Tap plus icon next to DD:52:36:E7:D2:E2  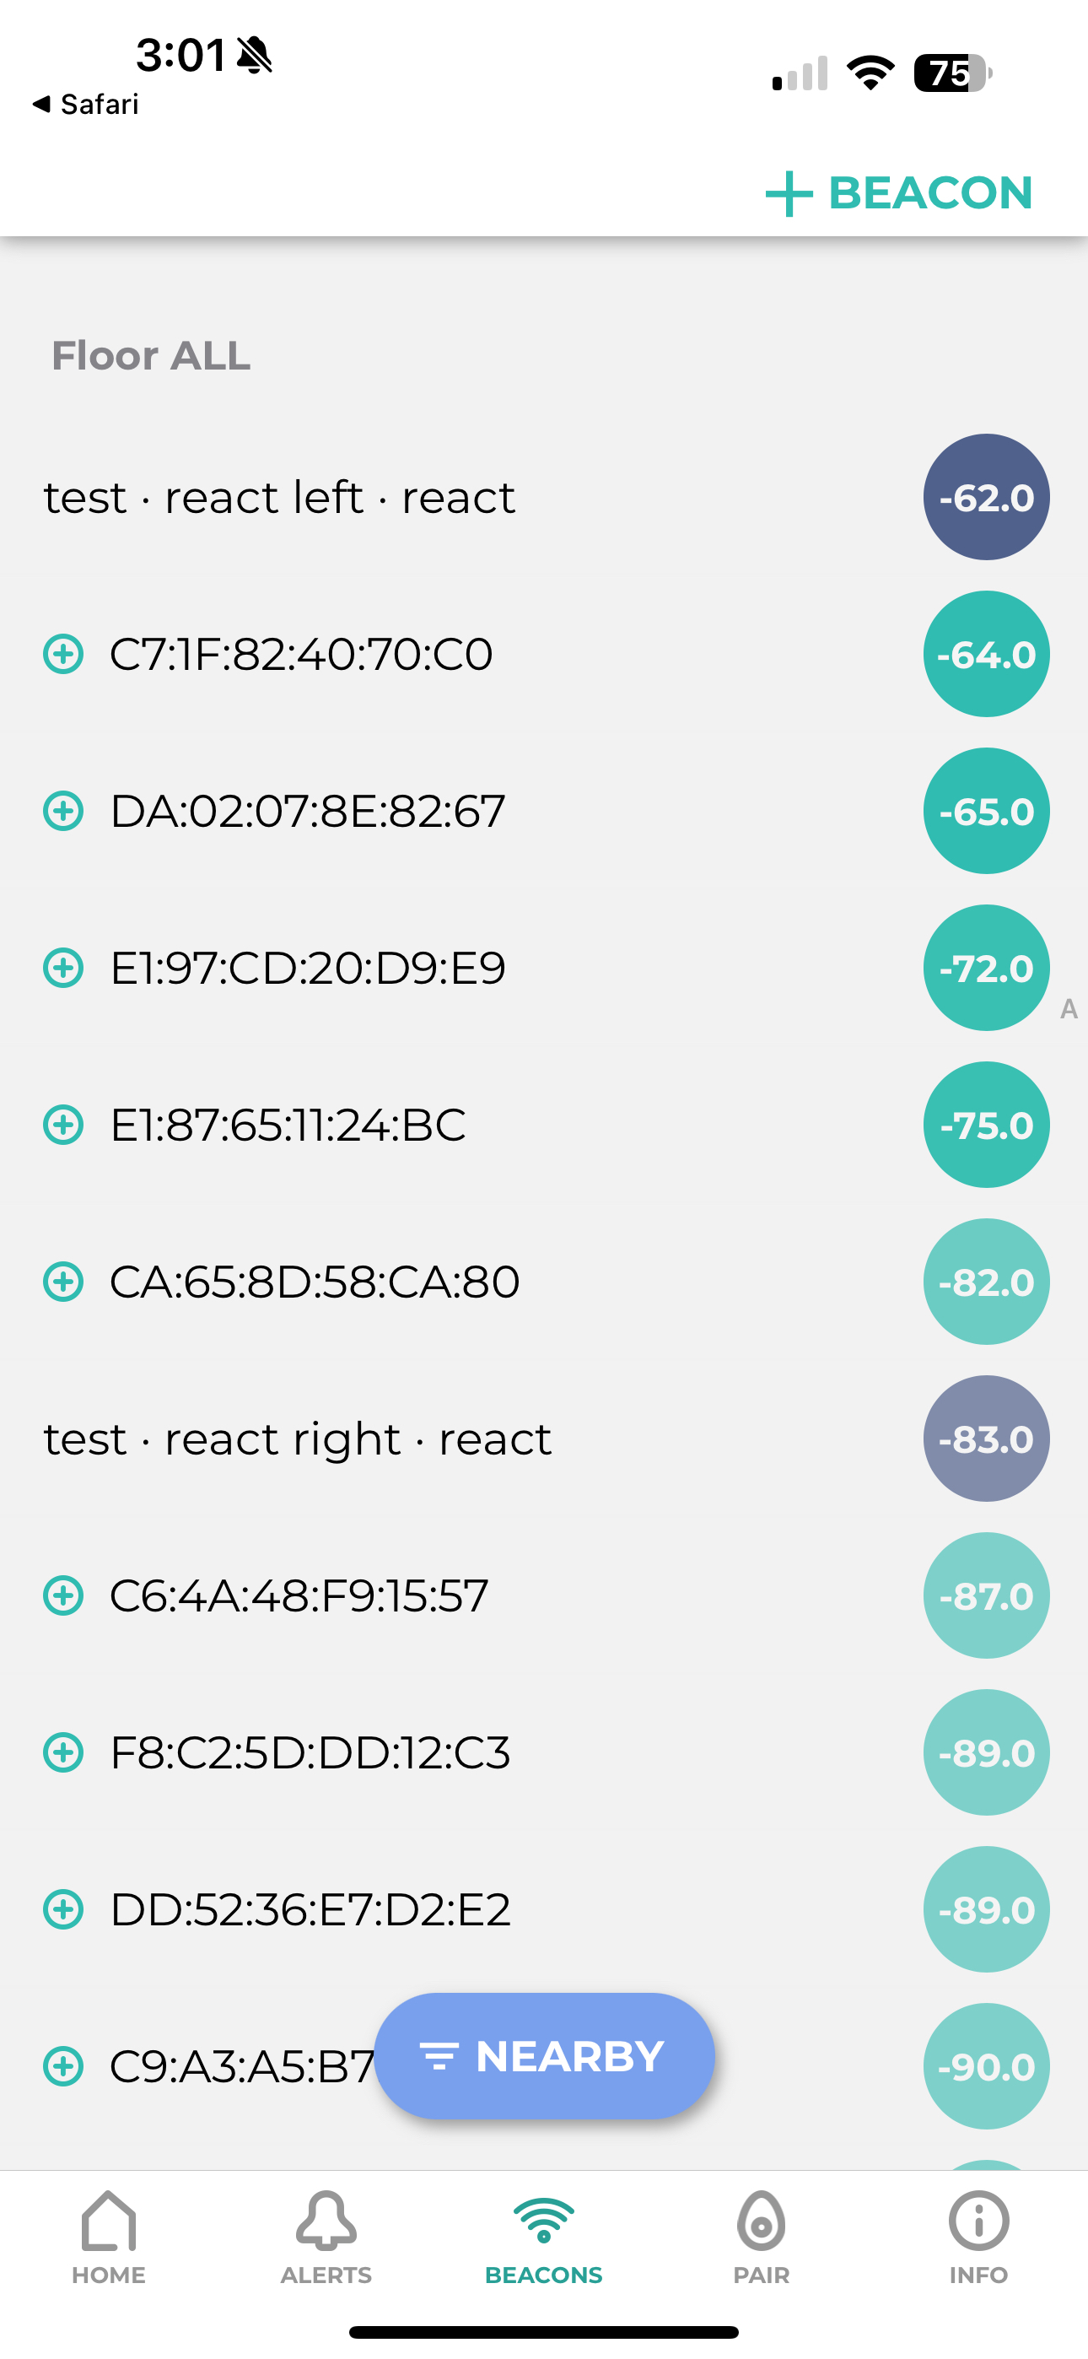pos(63,1909)
